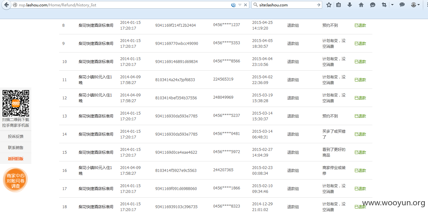Click the smiley face toolbar icon
Screen dimensions: 428x212
tap(373, 5)
